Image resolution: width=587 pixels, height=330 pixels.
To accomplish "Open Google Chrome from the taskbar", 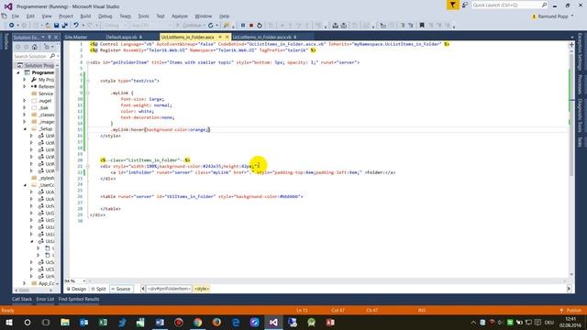I will point(198,322).
